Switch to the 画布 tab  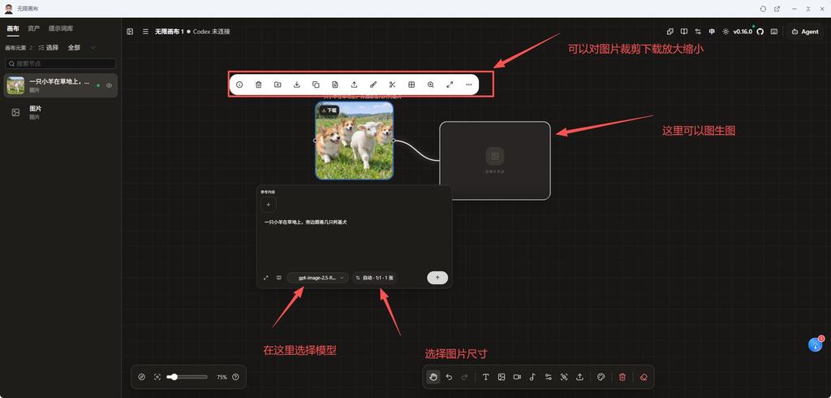[13, 28]
